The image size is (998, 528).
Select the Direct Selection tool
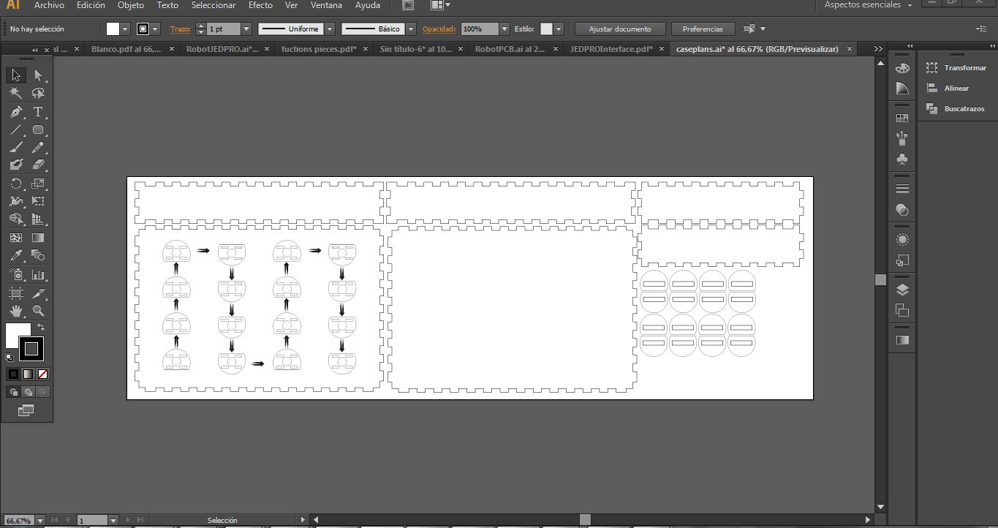tap(38, 75)
